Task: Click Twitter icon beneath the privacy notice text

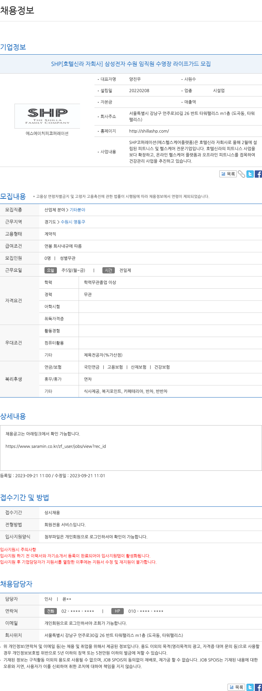Action: [x=250, y=687]
